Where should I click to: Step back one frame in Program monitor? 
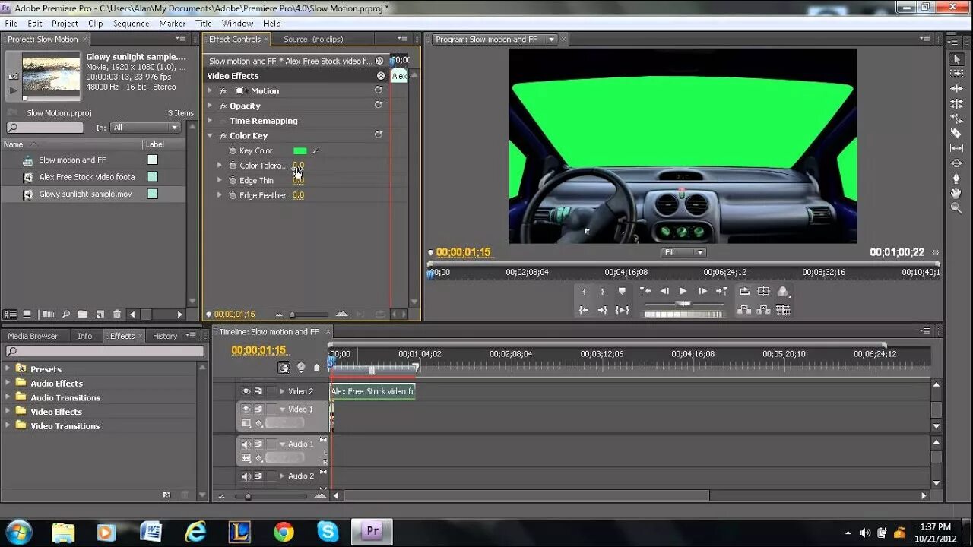point(664,291)
